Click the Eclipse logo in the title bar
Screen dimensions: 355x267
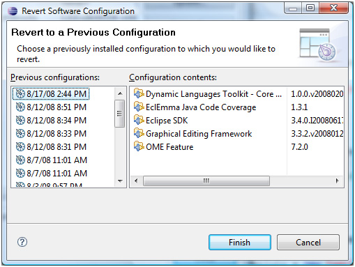point(13,11)
